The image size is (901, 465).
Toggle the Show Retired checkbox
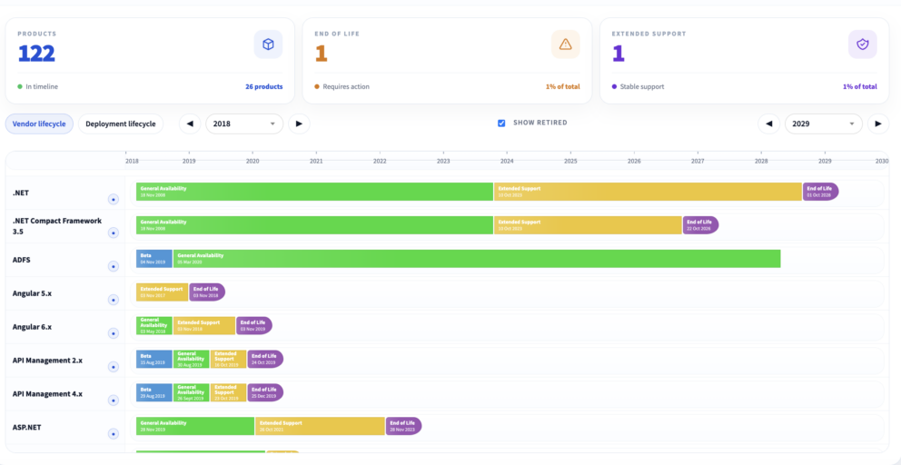[x=501, y=123]
